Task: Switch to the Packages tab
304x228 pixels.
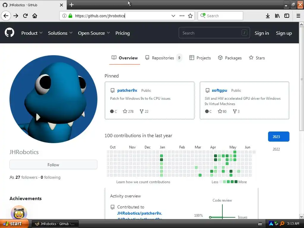Action: coord(230,58)
